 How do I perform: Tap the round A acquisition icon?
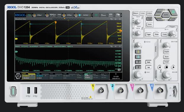[x=47, y=15]
